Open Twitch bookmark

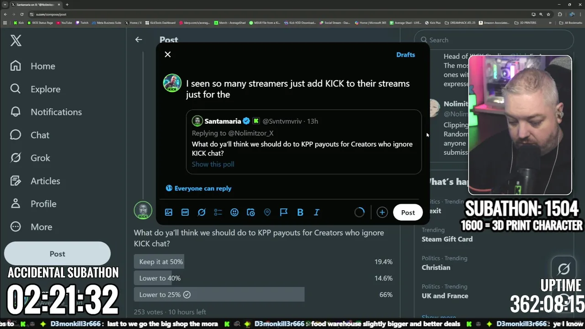point(82,22)
